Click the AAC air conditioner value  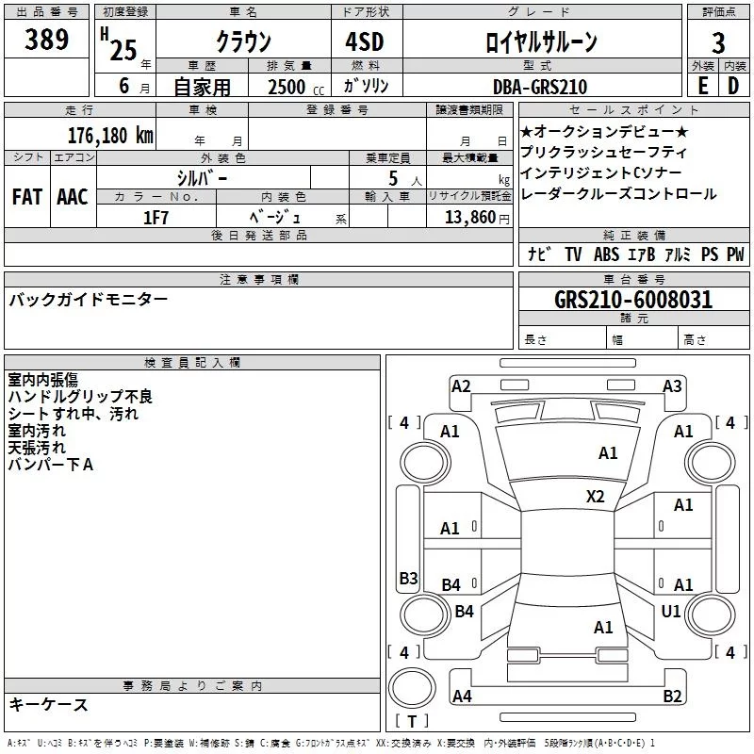pyautogui.click(x=73, y=196)
